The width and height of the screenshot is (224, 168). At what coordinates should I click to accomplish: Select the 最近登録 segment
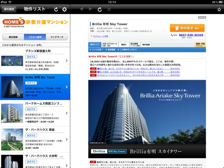coord(13,37)
